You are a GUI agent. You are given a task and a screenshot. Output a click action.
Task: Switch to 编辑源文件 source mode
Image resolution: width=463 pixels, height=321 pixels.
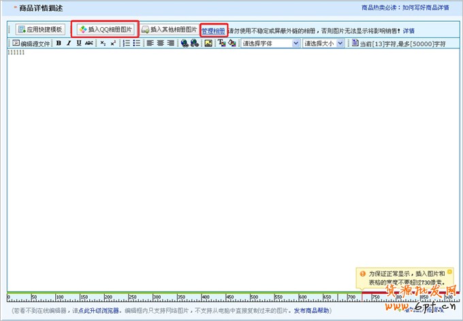31,43
